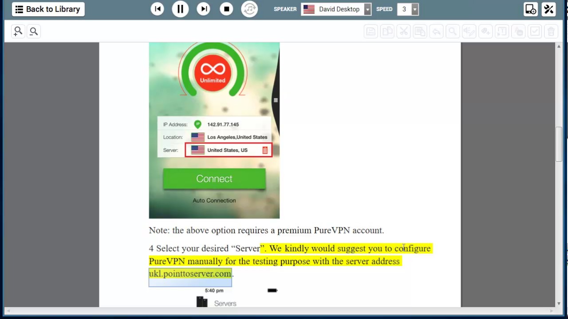This screenshot has height=319, width=568.
Task: Click the Auto Connection text in the image
Action: (x=214, y=201)
